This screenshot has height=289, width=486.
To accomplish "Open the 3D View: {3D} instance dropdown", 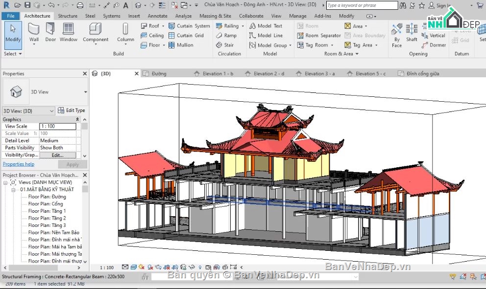I will (x=51, y=111).
